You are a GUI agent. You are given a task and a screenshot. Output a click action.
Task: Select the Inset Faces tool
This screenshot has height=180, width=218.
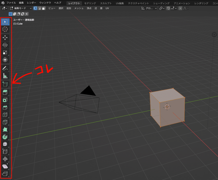pyautogui.click(x=5, y=100)
